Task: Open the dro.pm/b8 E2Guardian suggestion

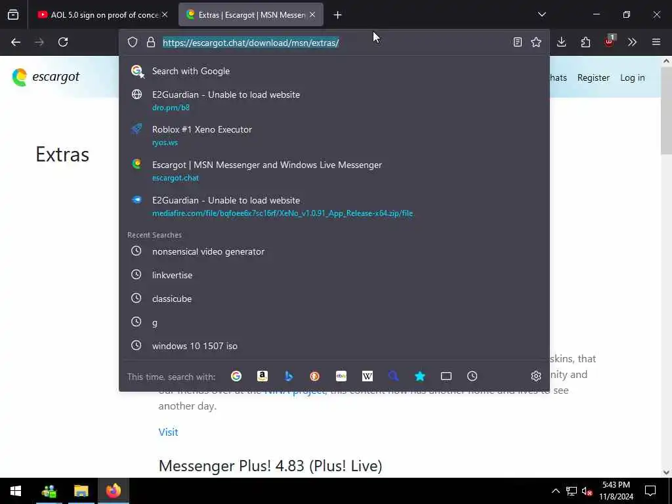Action: (x=334, y=100)
